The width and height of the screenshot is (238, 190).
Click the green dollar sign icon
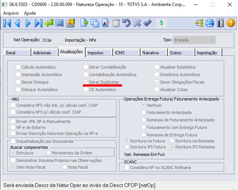[161, 23]
